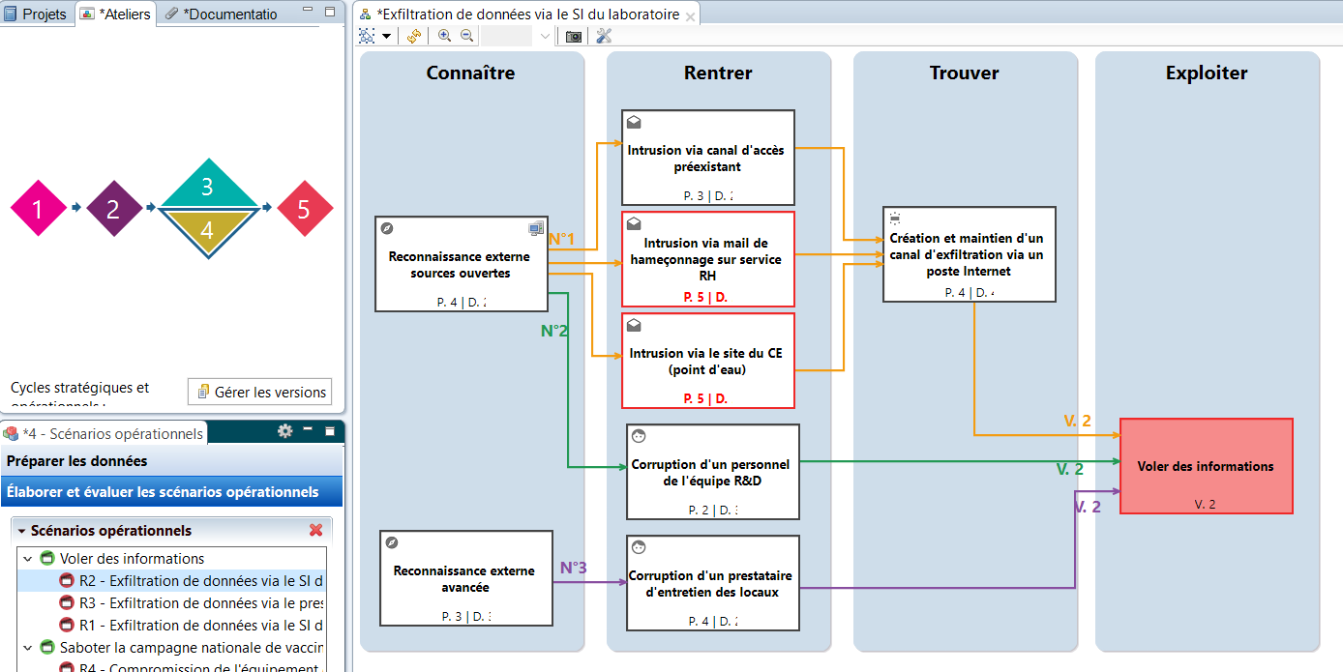Select Intrusion via mail de hameçonnage node
This screenshot has width=1343, height=672.
(x=707, y=259)
